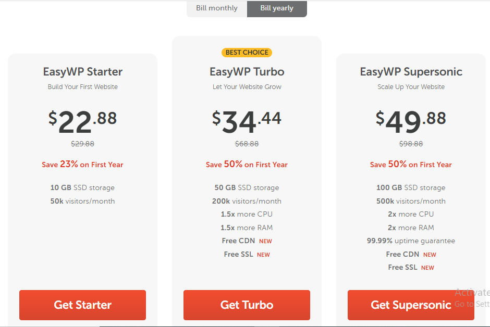
Task: Click the Get Supersonic button
Action: pos(410,305)
